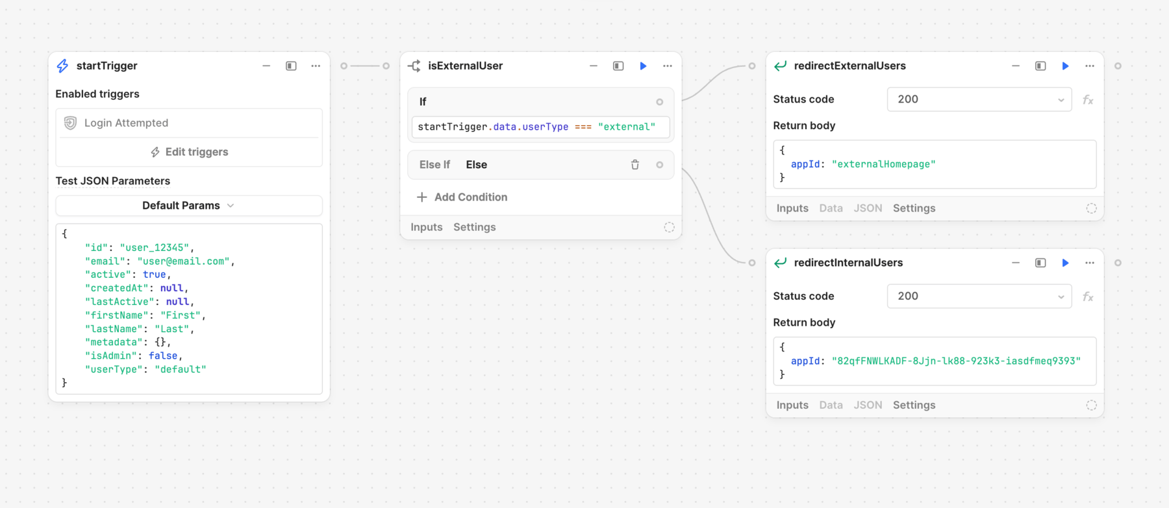This screenshot has width=1169, height=508.
Task: Click Add Condition in isExternalUser
Action: (462, 197)
